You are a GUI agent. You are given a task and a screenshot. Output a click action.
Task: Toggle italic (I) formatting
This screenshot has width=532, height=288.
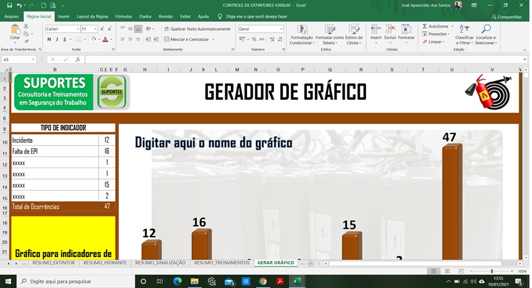pos(57,39)
